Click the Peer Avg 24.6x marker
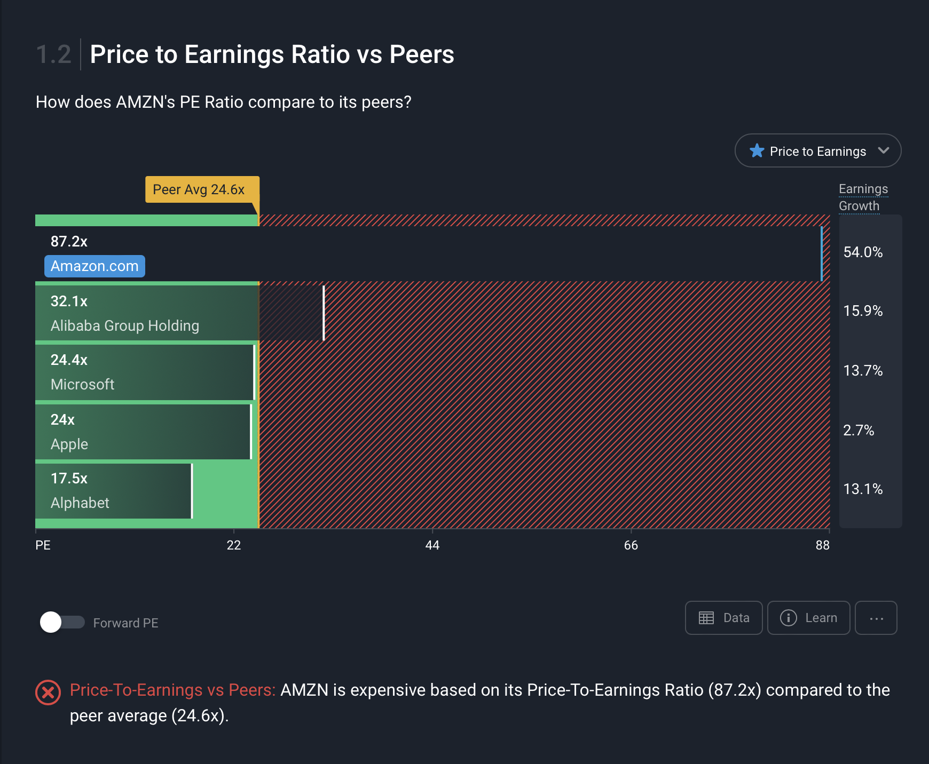This screenshot has width=929, height=764. [x=202, y=189]
